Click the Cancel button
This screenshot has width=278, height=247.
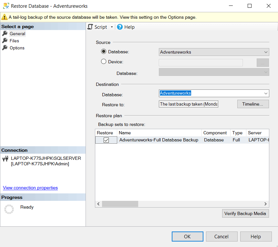click(221, 236)
